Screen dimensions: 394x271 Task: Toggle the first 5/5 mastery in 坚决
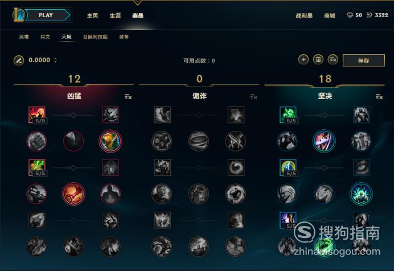coord(288,115)
